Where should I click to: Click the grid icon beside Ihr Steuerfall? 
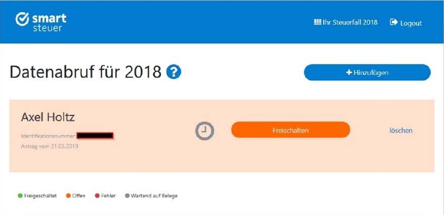[x=318, y=22]
